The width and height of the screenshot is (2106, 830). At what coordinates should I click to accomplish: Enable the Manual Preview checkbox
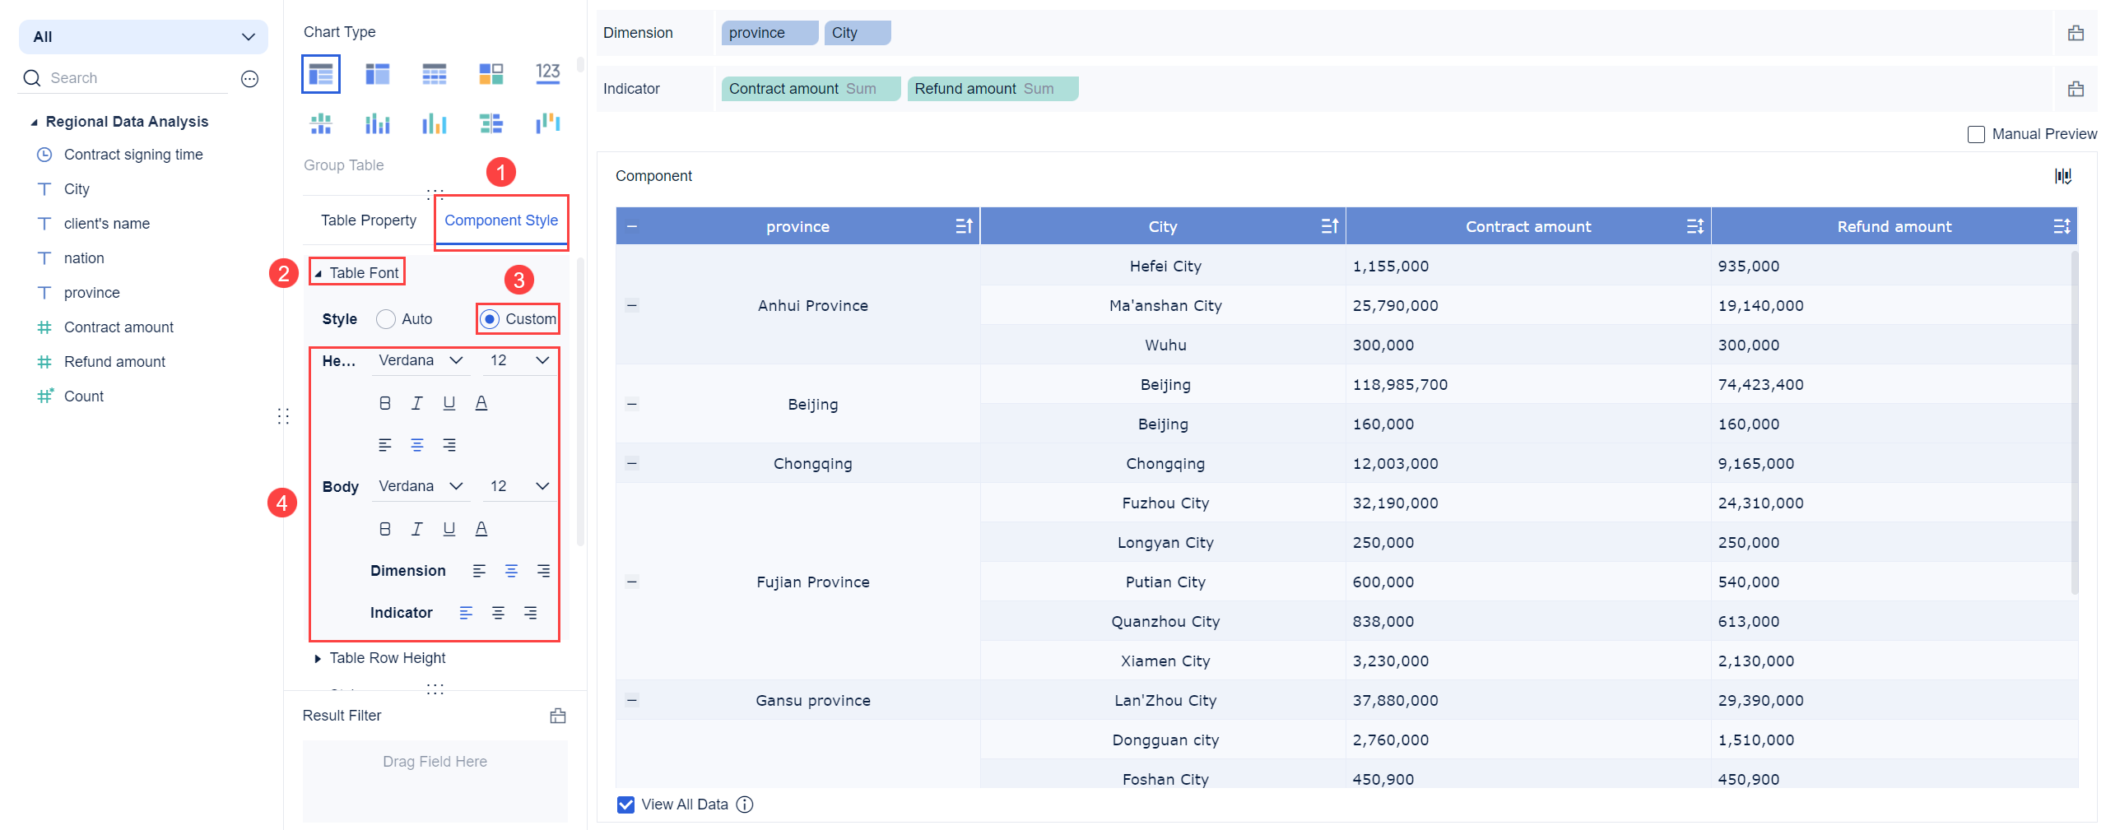(x=1976, y=134)
